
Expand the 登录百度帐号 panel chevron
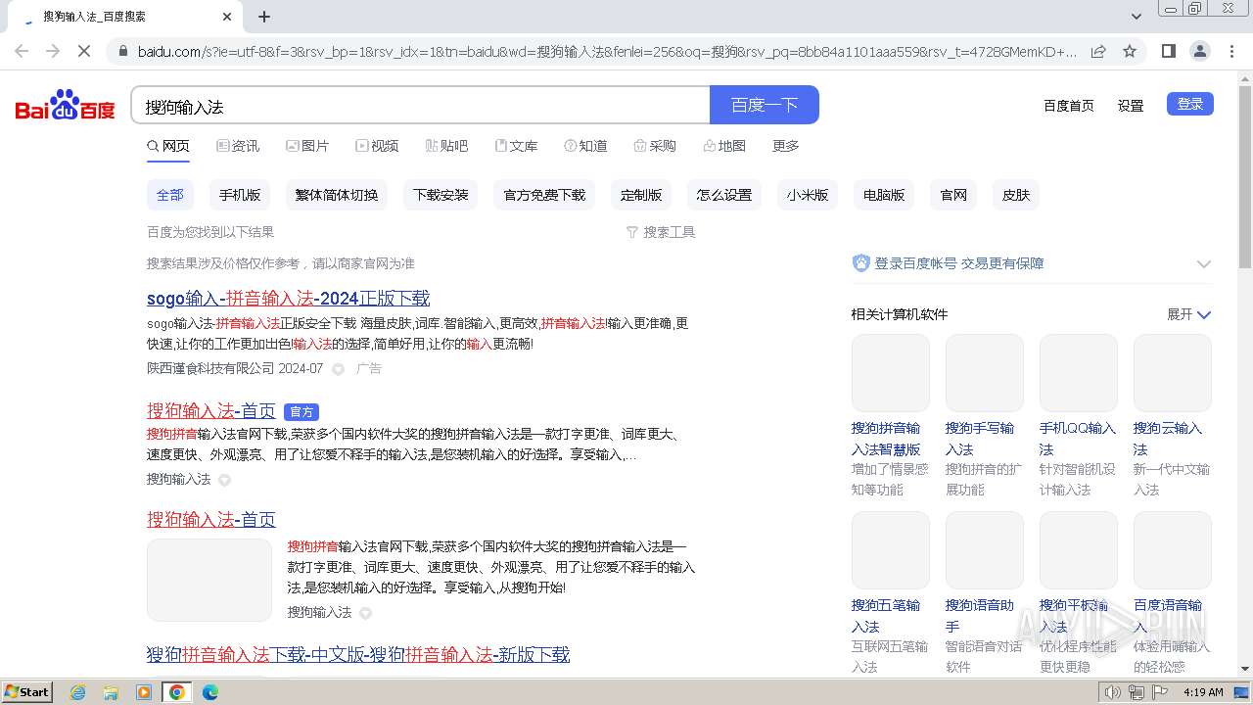pos(1204,263)
